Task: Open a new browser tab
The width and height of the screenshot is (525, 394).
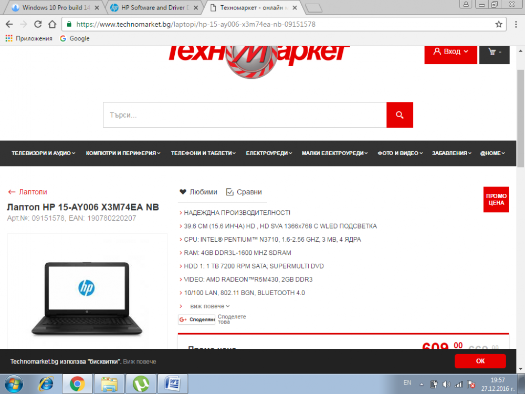Action: [x=314, y=8]
